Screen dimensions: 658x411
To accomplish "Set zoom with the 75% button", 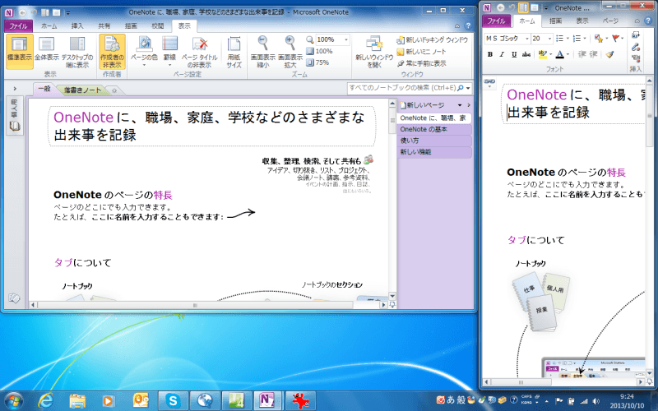I will [x=318, y=62].
